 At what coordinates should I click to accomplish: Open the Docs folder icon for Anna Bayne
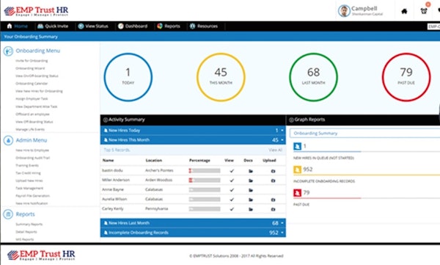(x=251, y=190)
